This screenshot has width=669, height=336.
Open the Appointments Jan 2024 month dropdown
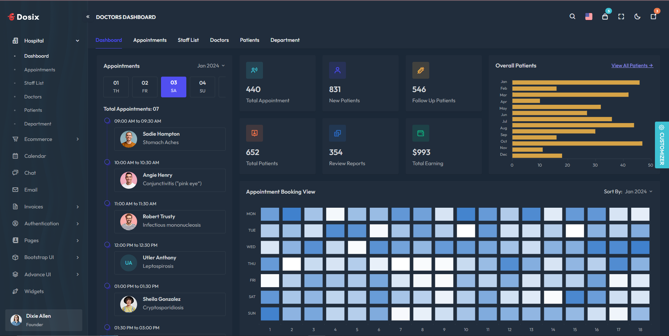pyautogui.click(x=211, y=66)
